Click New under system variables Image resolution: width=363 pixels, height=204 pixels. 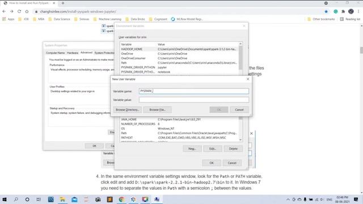pyautogui.click(x=192, y=148)
